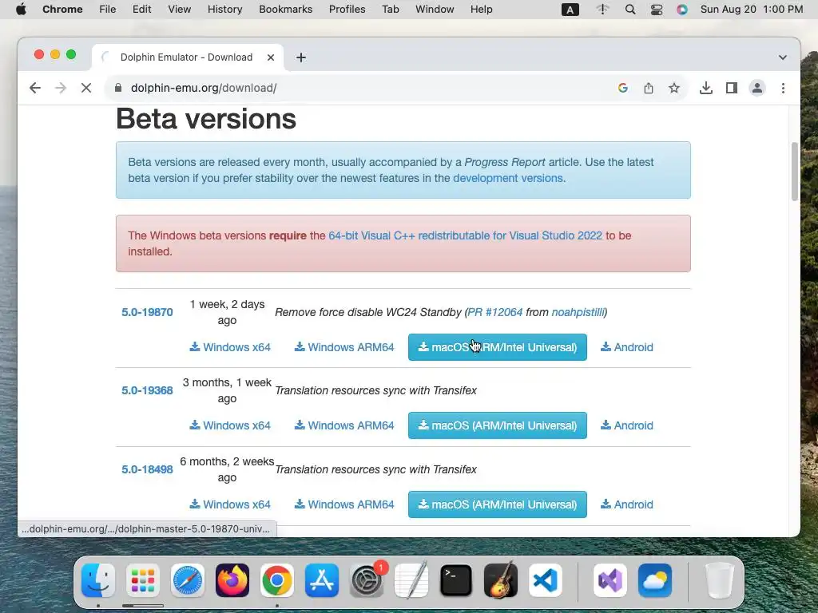Open version 5.0-18498 link
This screenshot has width=818, height=613.
coord(147,469)
